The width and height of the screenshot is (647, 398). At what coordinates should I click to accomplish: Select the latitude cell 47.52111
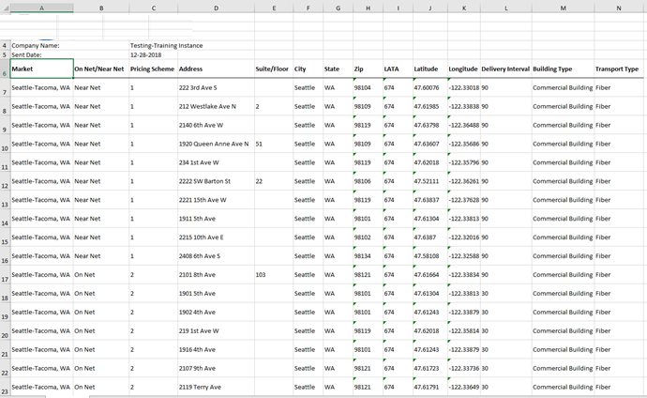click(x=429, y=181)
